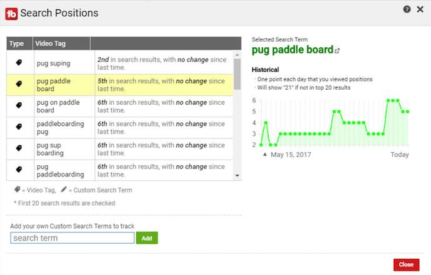Click the Video Tag column header
The width and height of the screenshot is (431, 275).
coord(60,44)
